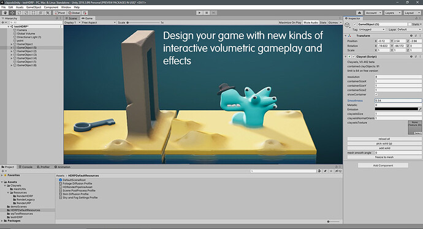The image size is (423, 229).
Task: Click the Pause button
Action: pyautogui.click(x=207, y=13)
